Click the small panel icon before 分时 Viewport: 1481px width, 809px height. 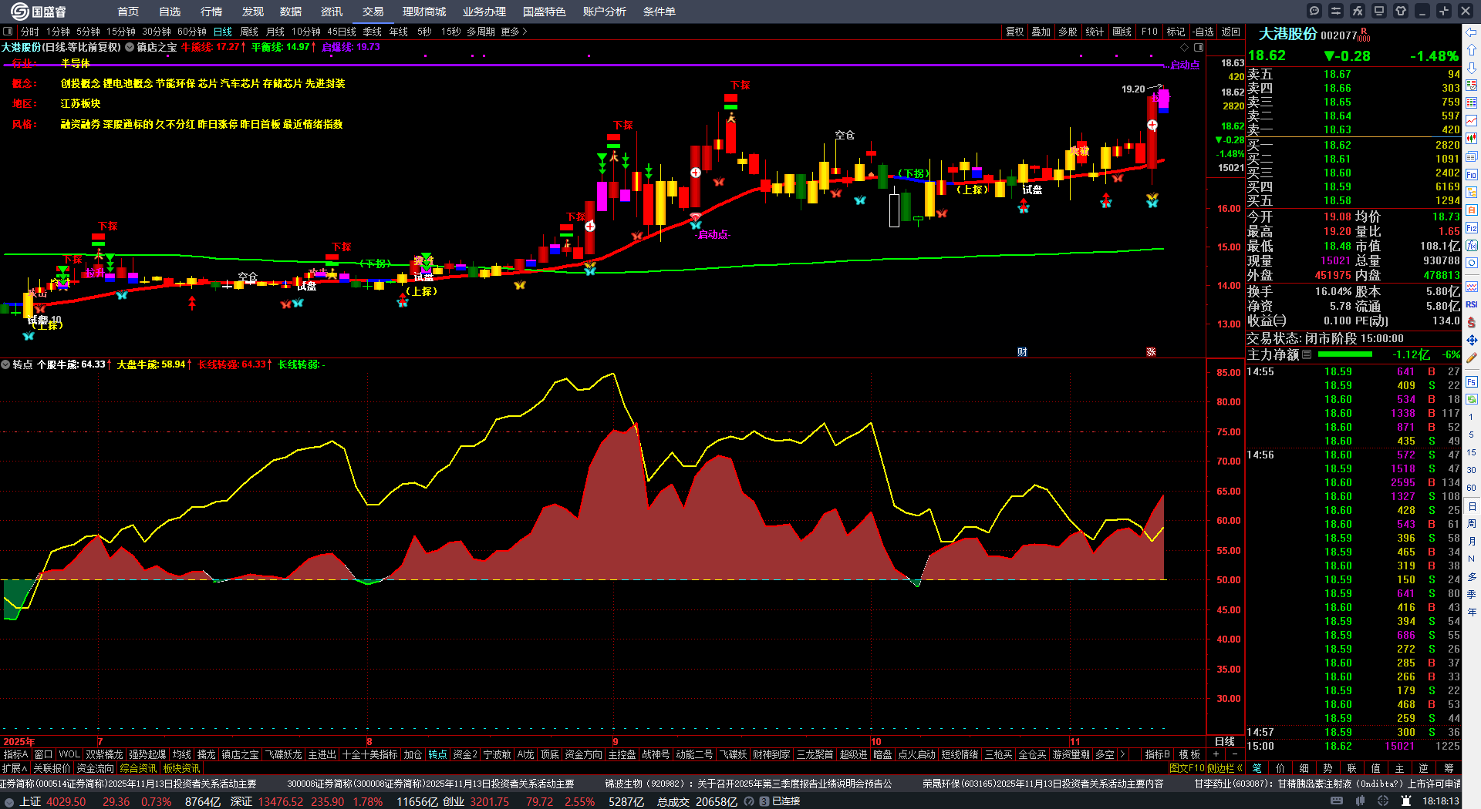(x=8, y=32)
